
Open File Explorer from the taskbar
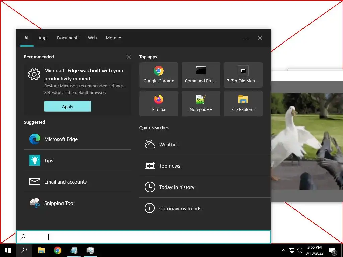41,250
